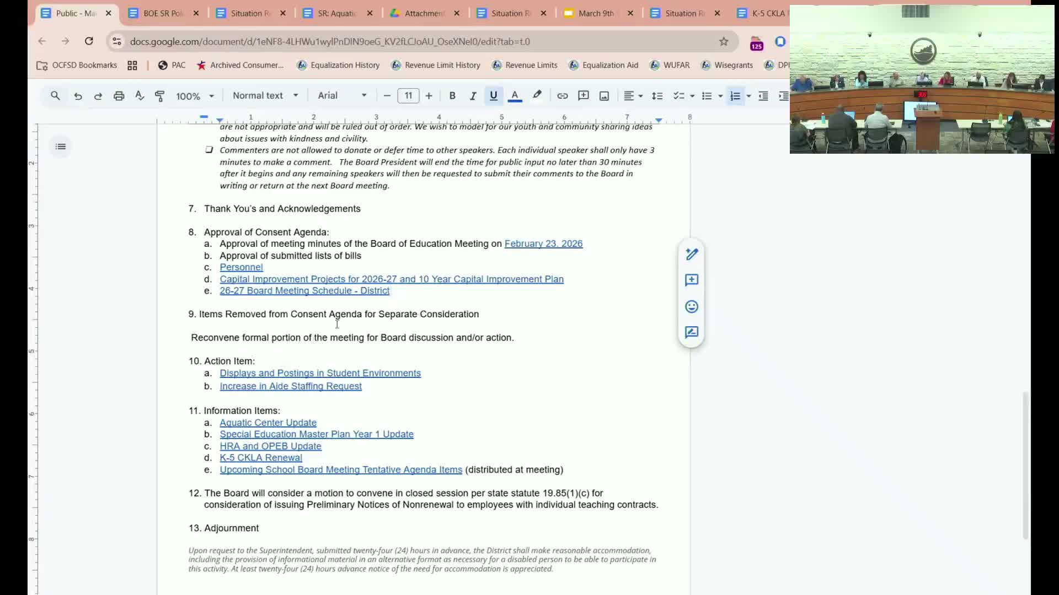Open the Arial font dropdown
1059x595 pixels.
342,96
